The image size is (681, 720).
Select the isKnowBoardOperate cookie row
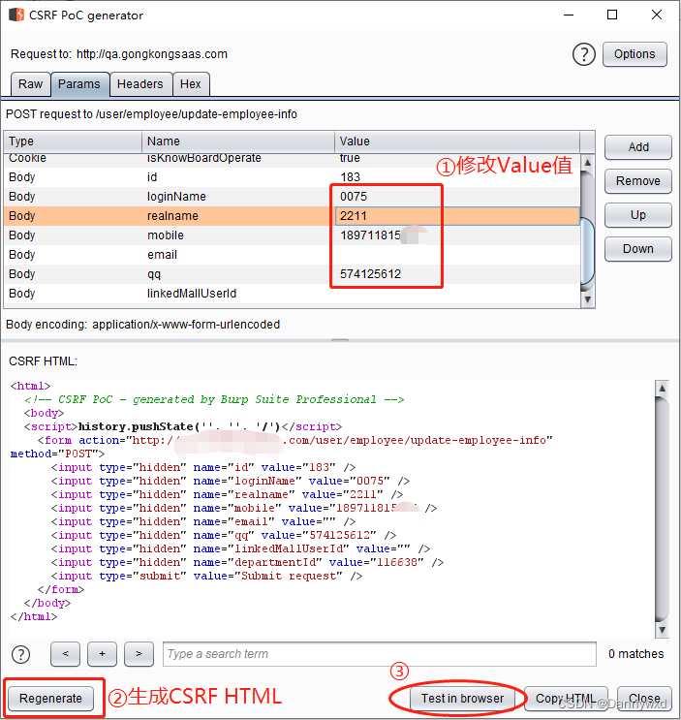tap(292, 159)
